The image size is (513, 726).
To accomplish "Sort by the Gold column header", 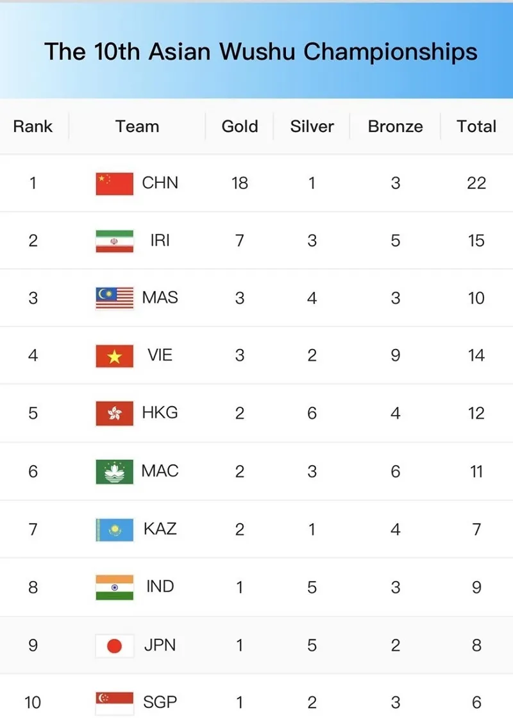I will click(x=240, y=126).
